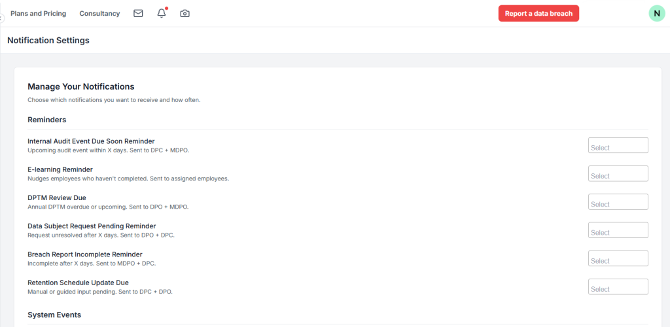Click the Notification Settings page title
Image resolution: width=670 pixels, height=327 pixels.
(x=48, y=41)
